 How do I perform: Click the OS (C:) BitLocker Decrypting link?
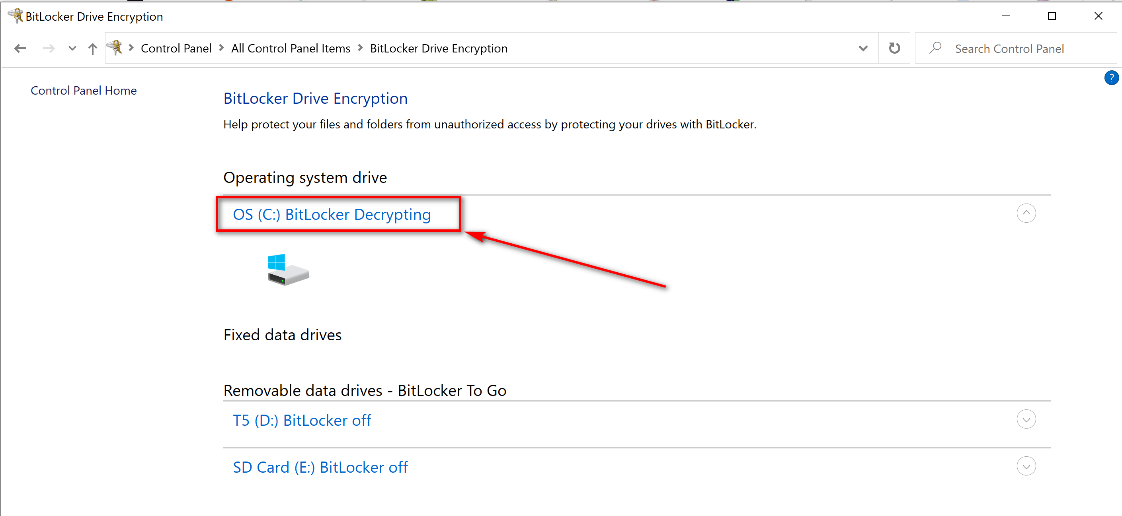[332, 215]
